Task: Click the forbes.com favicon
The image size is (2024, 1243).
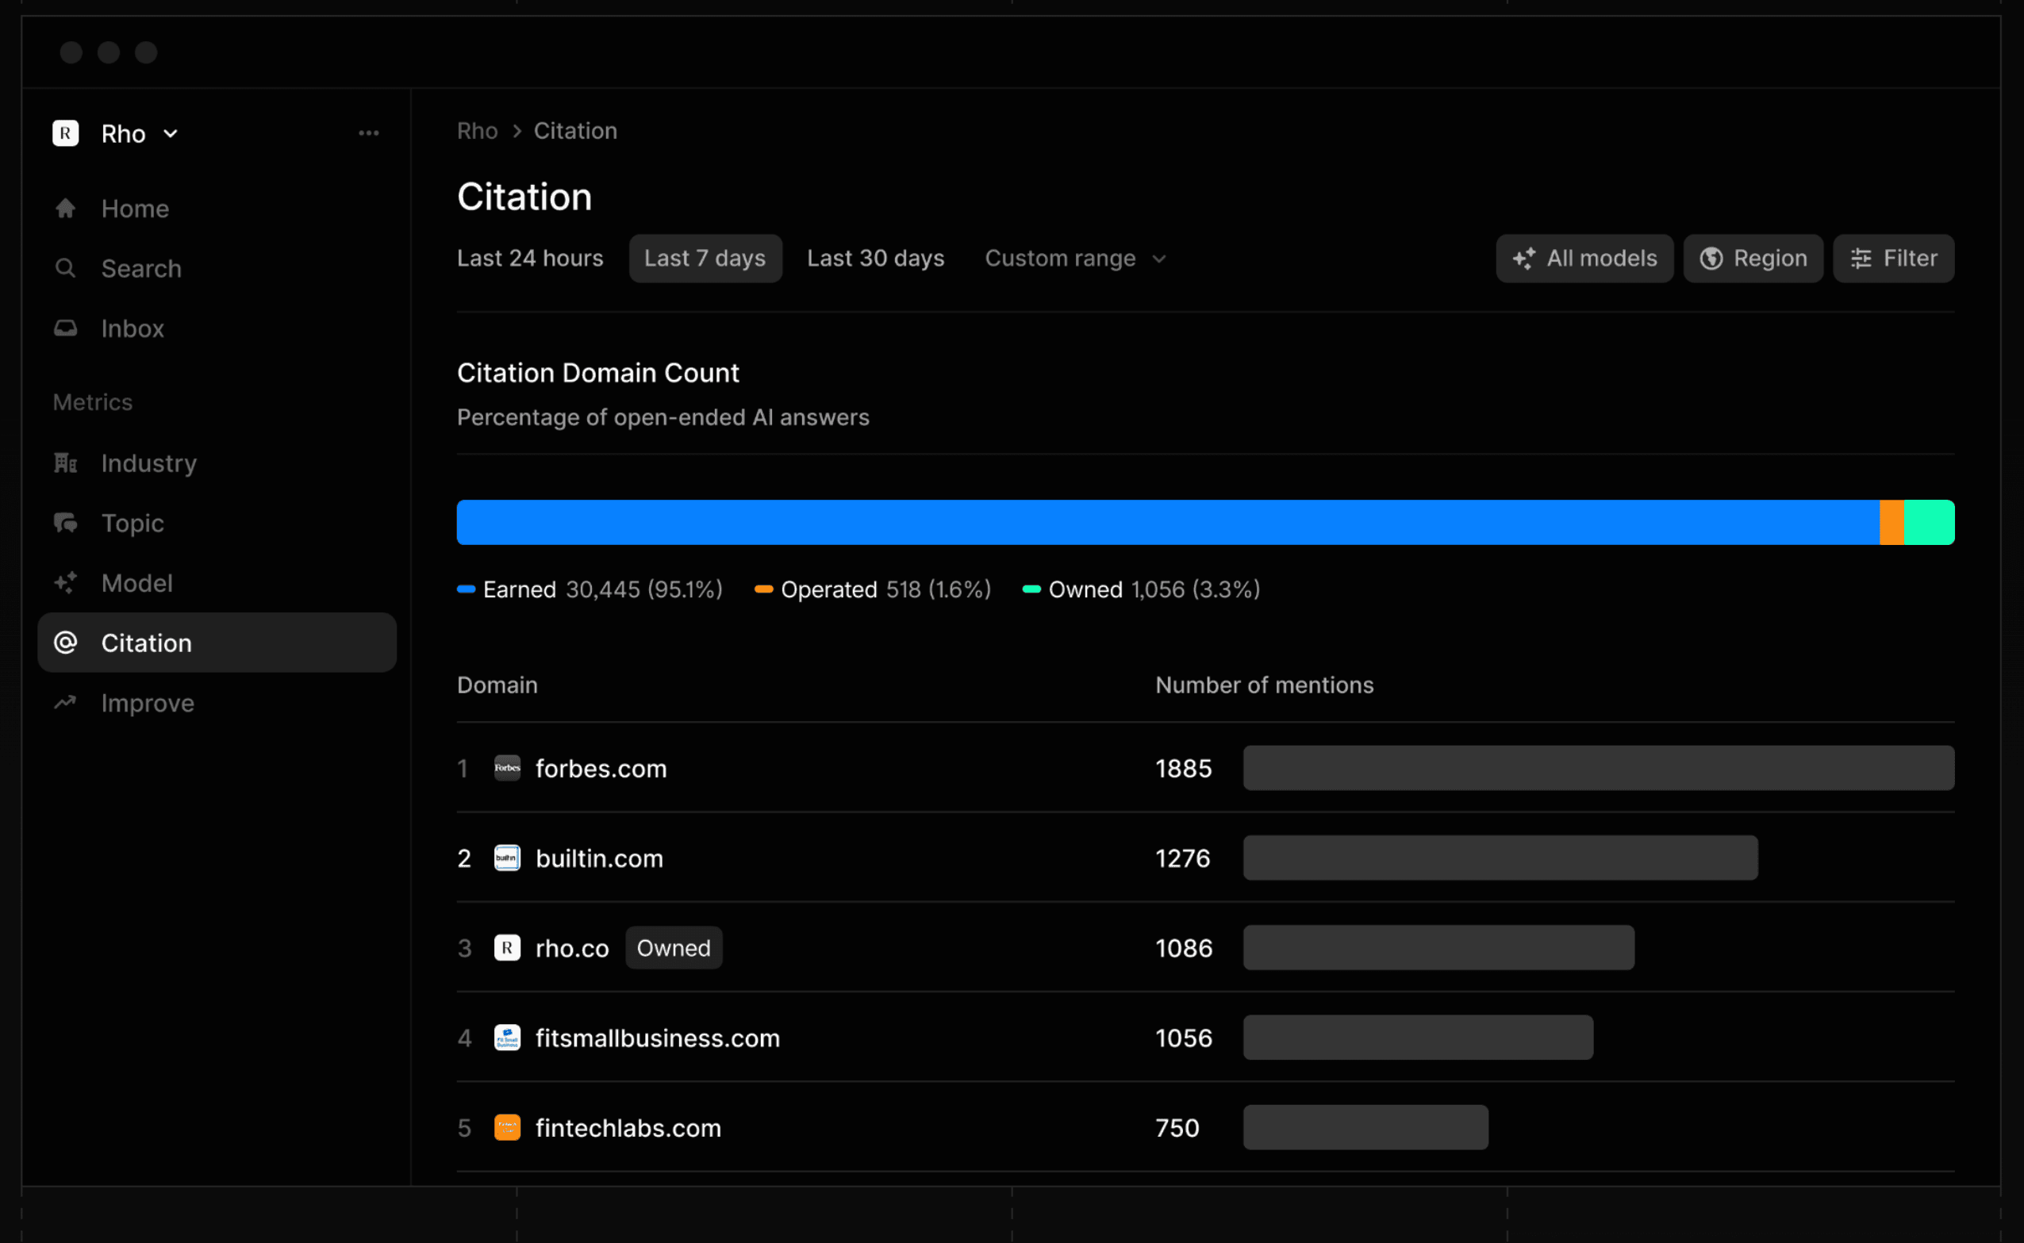Action: click(x=507, y=769)
